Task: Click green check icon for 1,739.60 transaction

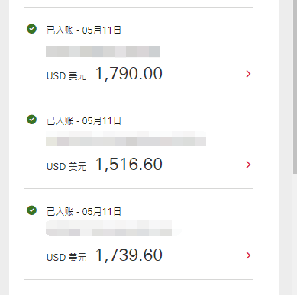Action: point(32,210)
